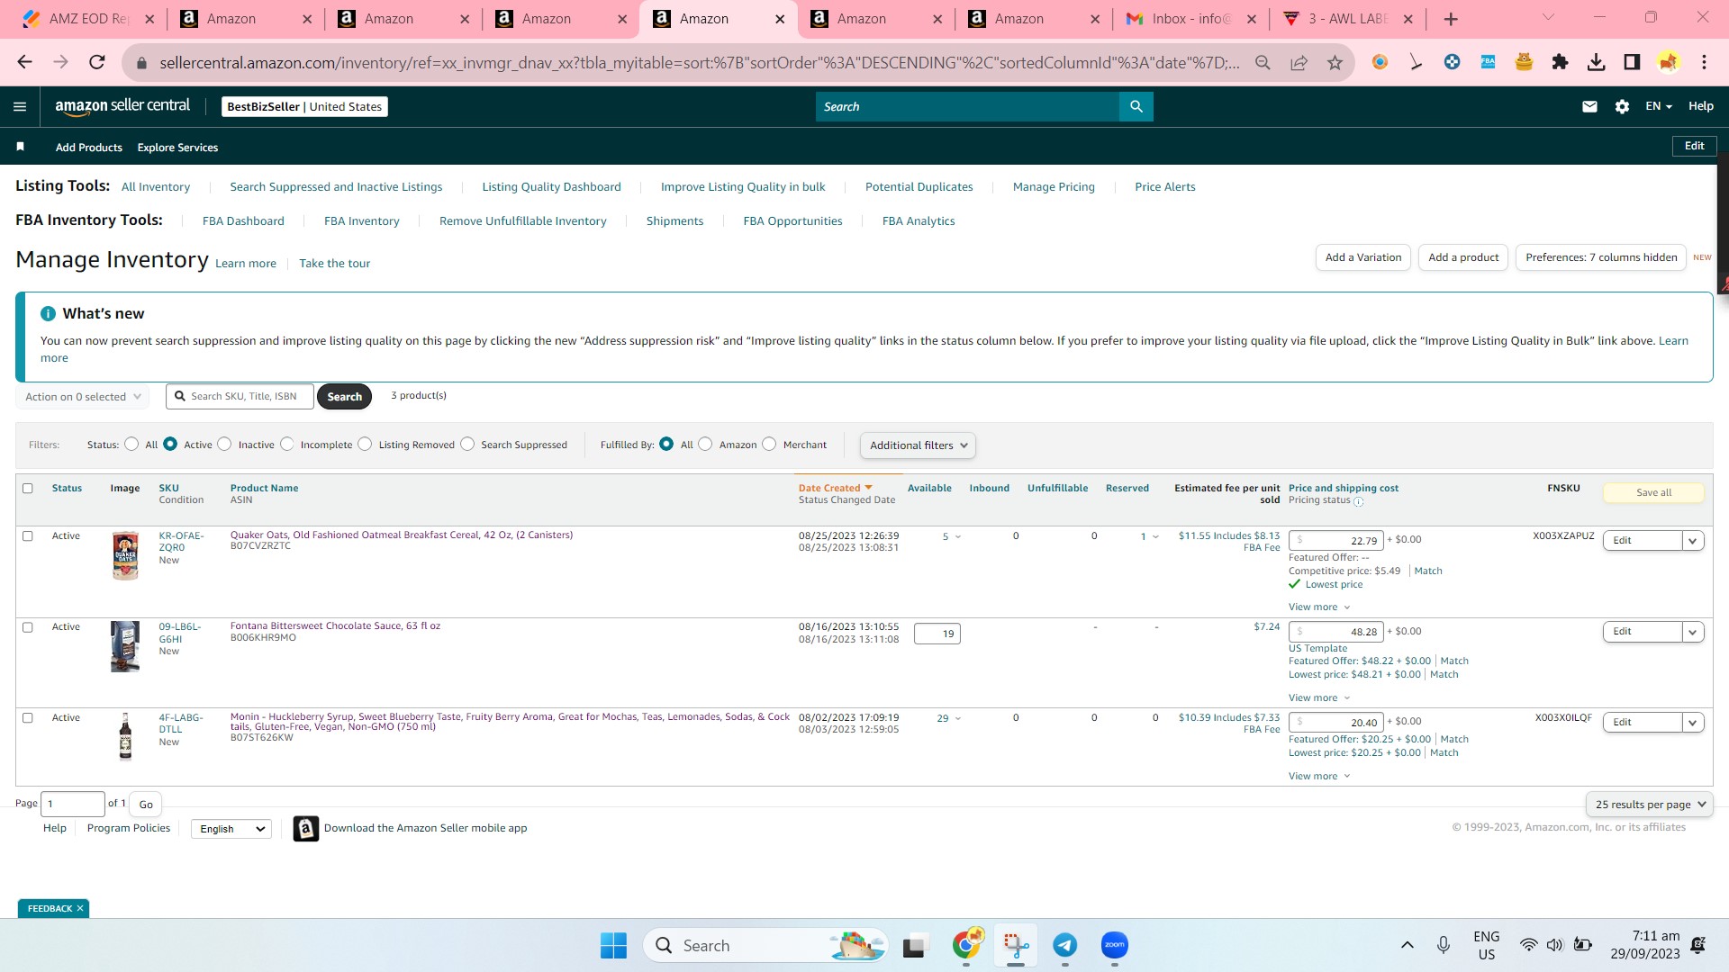Expand the Additional filters dropdown
Image resolution: width=1729 pixels, height=972 pixels.
tap(918, 445)
